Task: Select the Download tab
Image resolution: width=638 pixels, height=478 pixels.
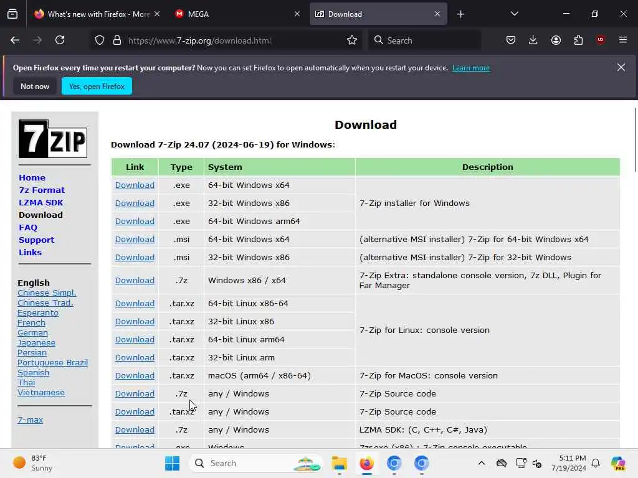Action: click(378, 14)
